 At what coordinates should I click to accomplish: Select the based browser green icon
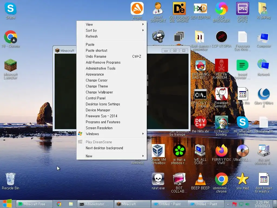(x=242, y=69)
